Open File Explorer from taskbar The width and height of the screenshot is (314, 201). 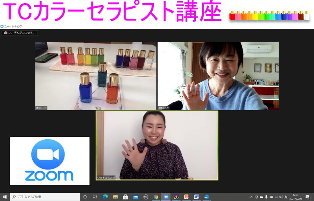(115, 197)
